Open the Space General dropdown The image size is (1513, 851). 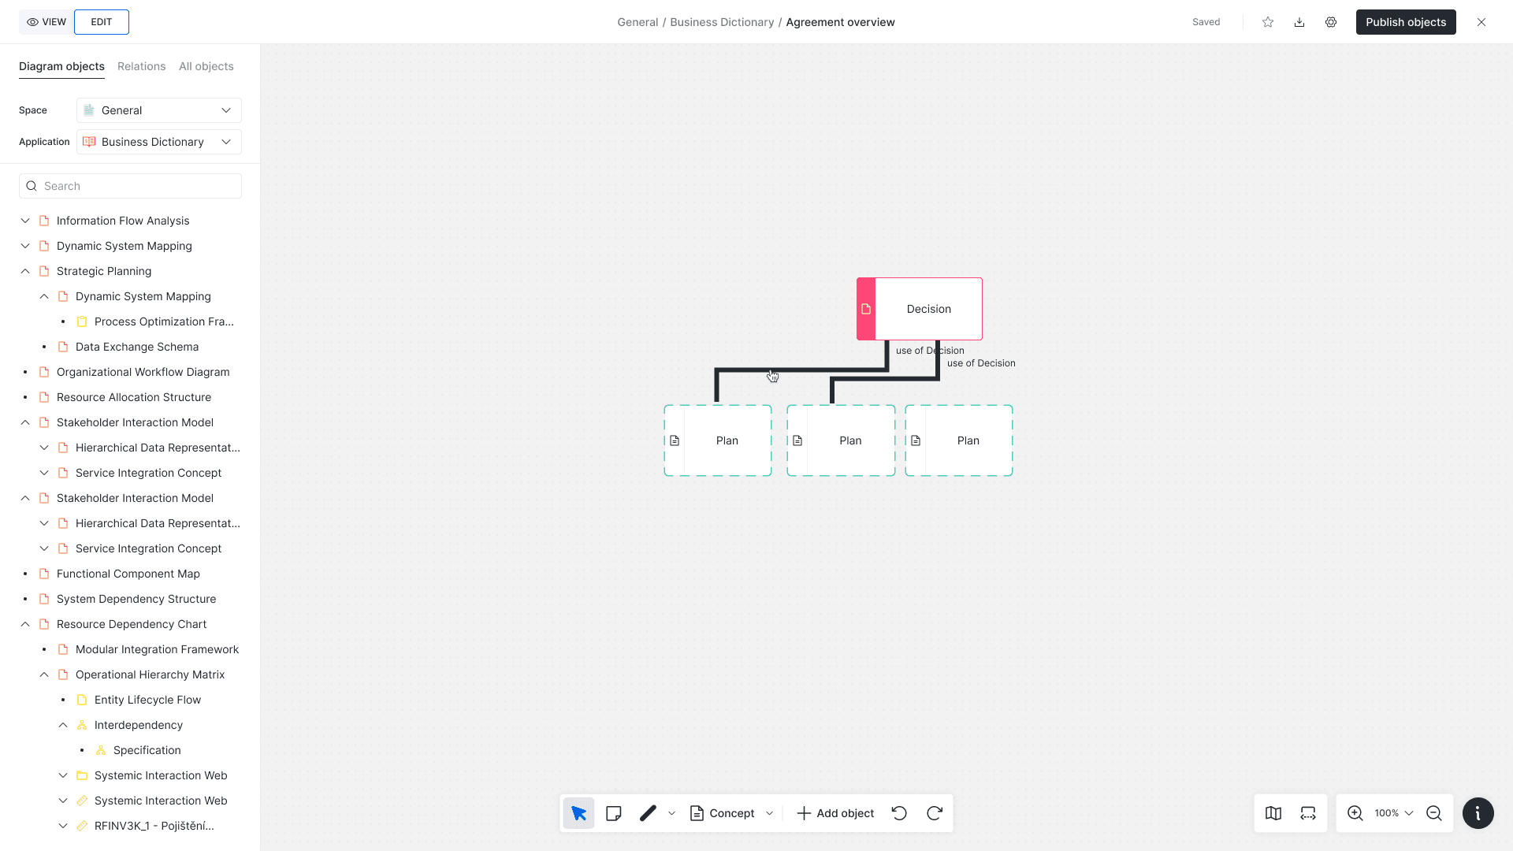click(159, 110)
